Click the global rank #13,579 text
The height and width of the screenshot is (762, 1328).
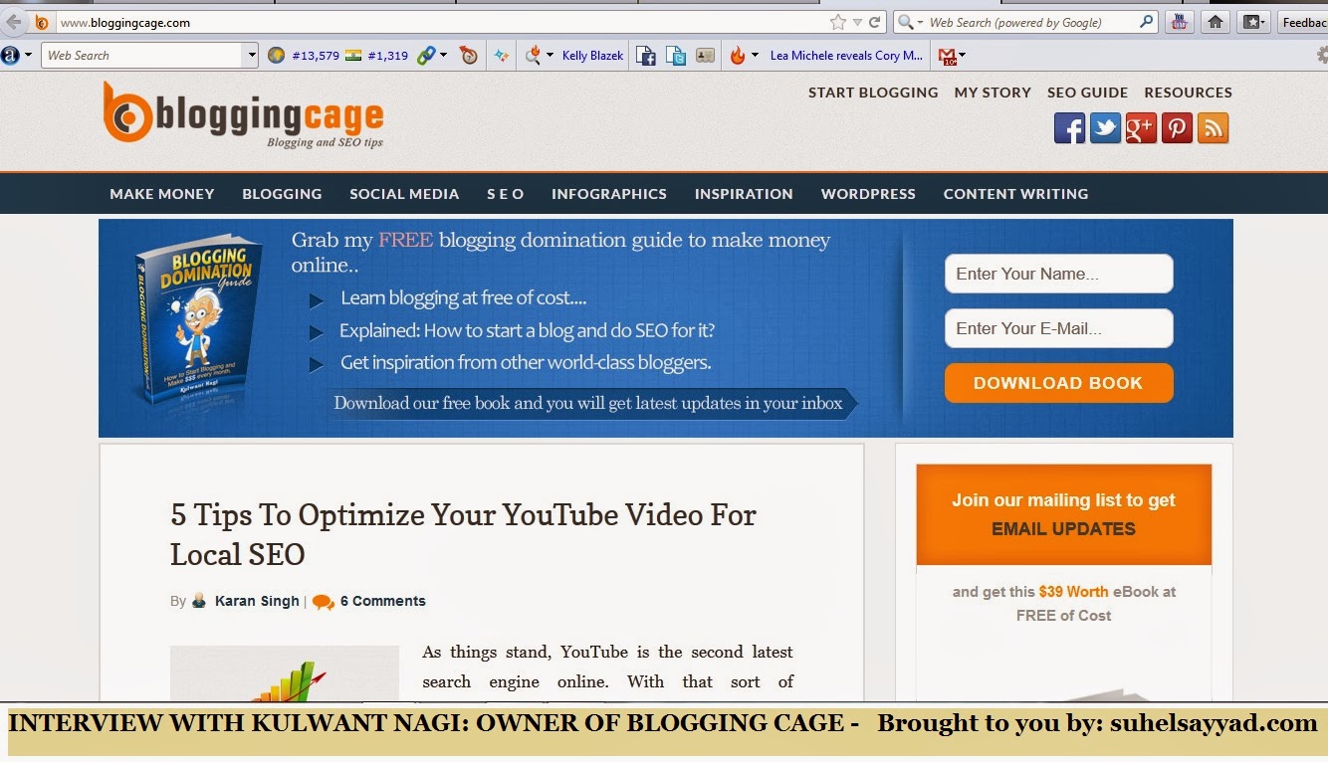coord(315,56)
